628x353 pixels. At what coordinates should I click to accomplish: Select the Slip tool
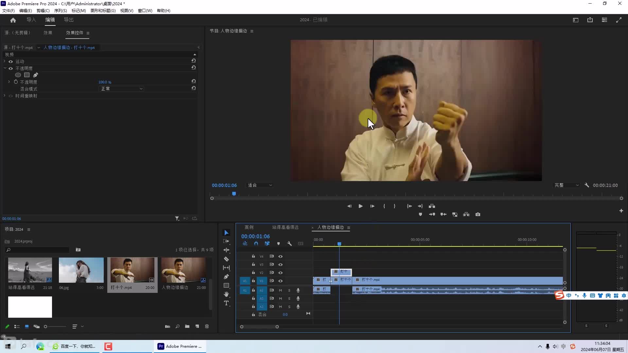click(226, 268)
